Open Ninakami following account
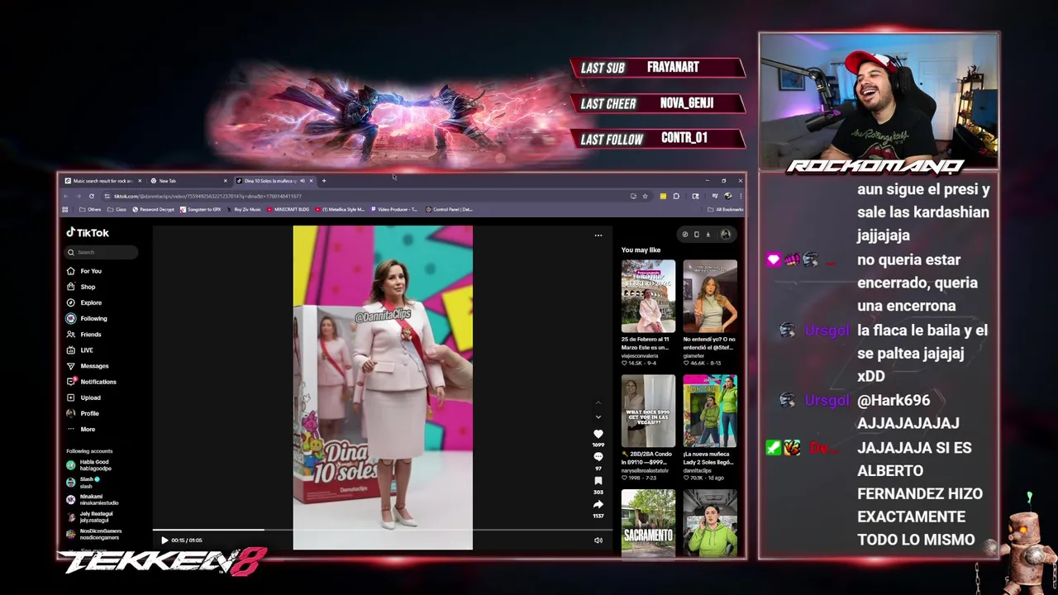Image resolution: width=1058 pixels, height=595 pixels. 93,500
